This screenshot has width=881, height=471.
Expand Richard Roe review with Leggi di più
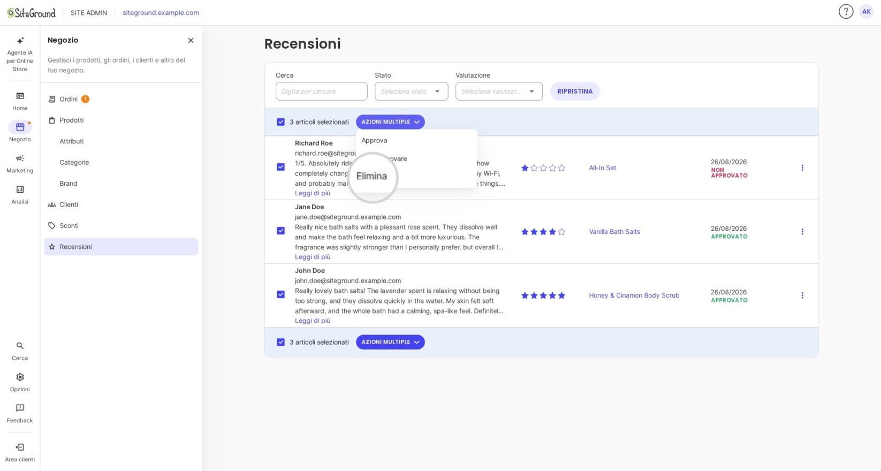click(313, 193)
